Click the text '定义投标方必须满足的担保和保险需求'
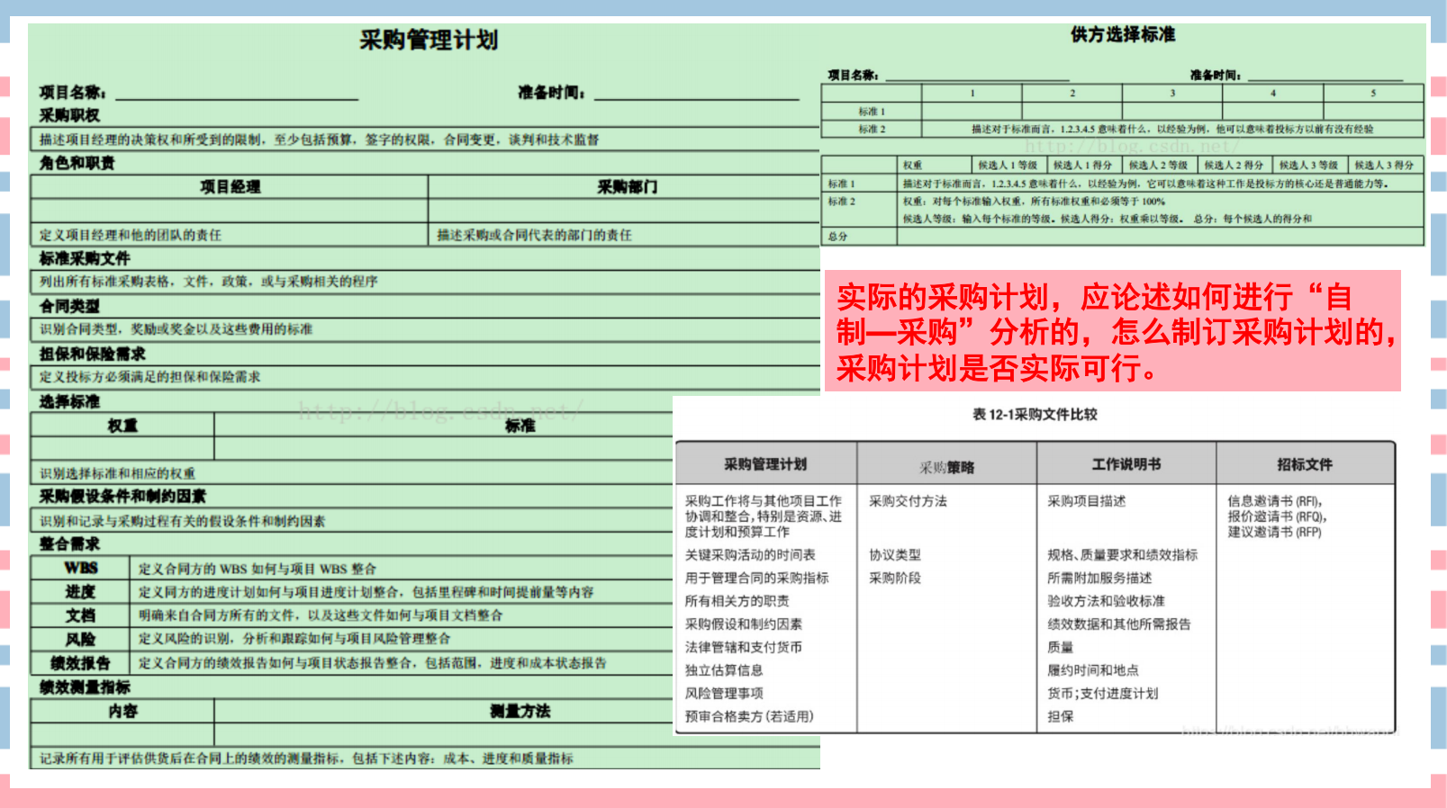The height and width of the screenshot is (808, 1447). 149,377
